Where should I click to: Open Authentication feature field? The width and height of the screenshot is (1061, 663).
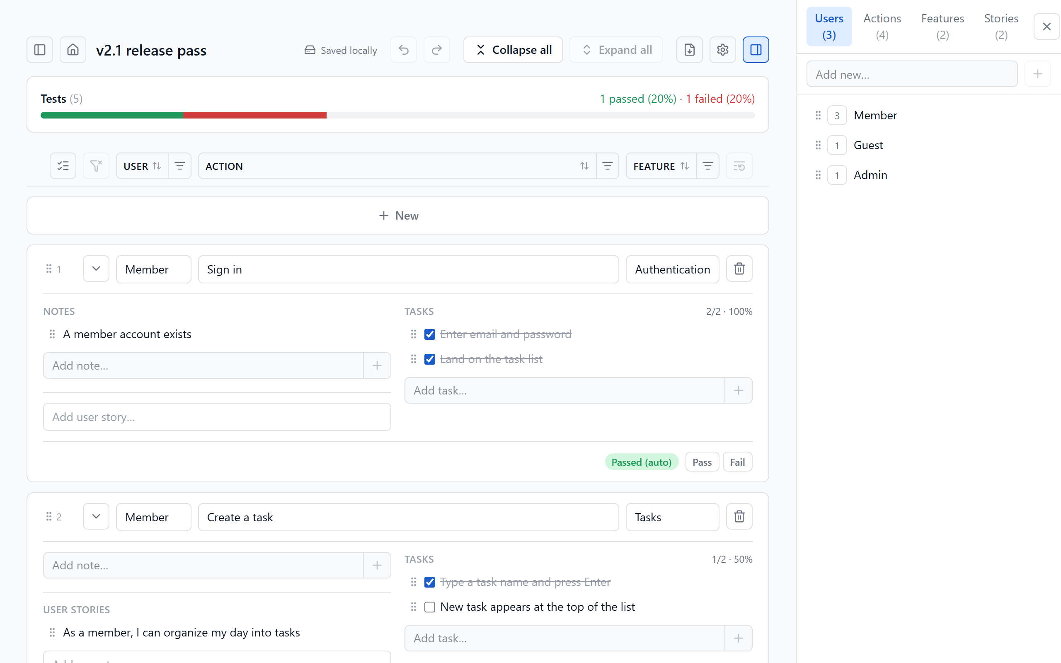[673, 269]
